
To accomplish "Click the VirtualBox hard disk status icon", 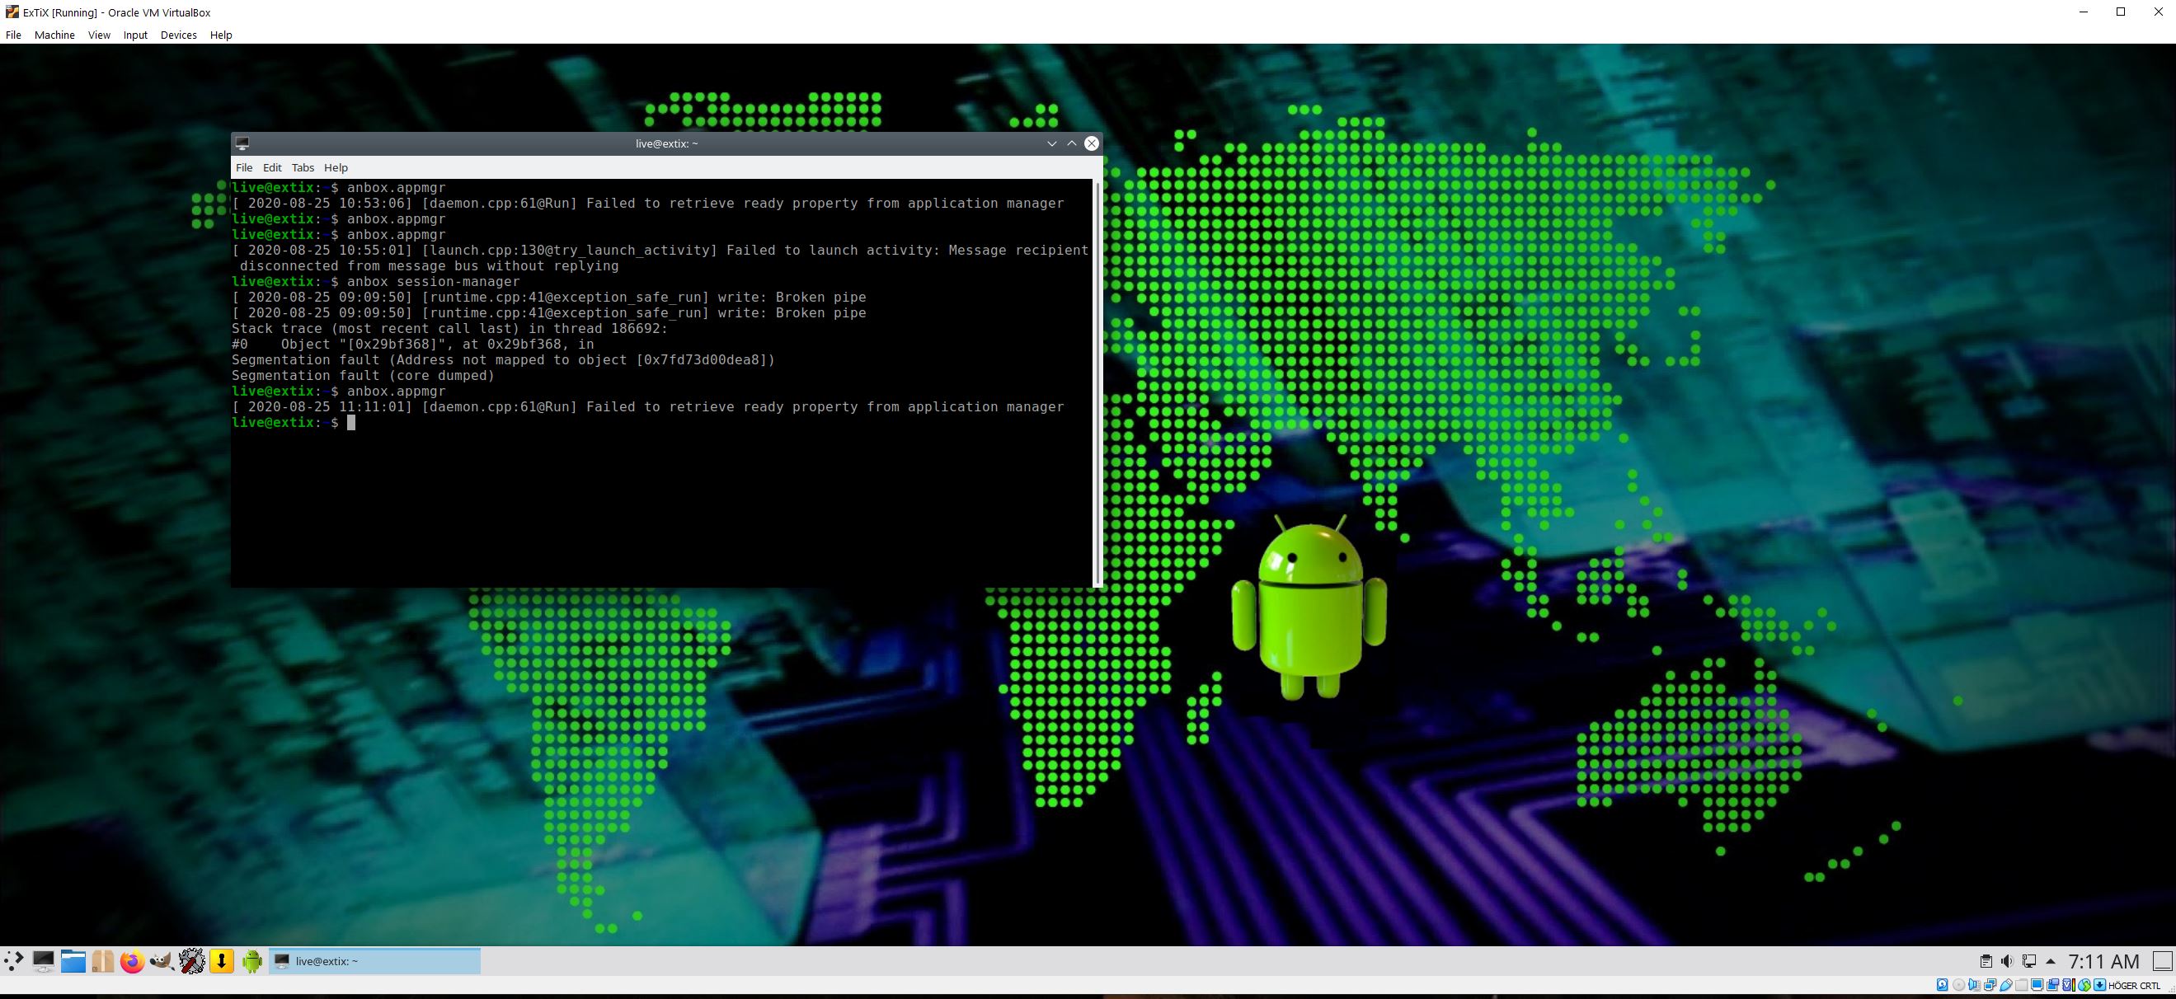I will (1943, 985).
